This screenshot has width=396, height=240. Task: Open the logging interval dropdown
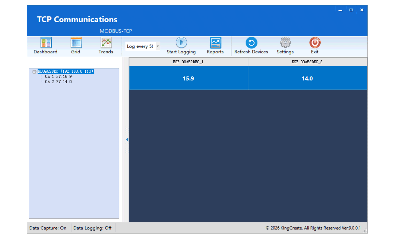pyautogui.click(x=158, y=46)
